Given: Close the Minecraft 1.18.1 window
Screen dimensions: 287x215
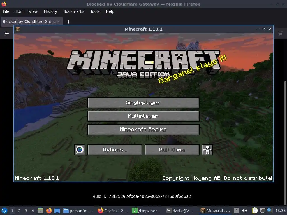Looking at the screenshot, I should click(269, 29).
